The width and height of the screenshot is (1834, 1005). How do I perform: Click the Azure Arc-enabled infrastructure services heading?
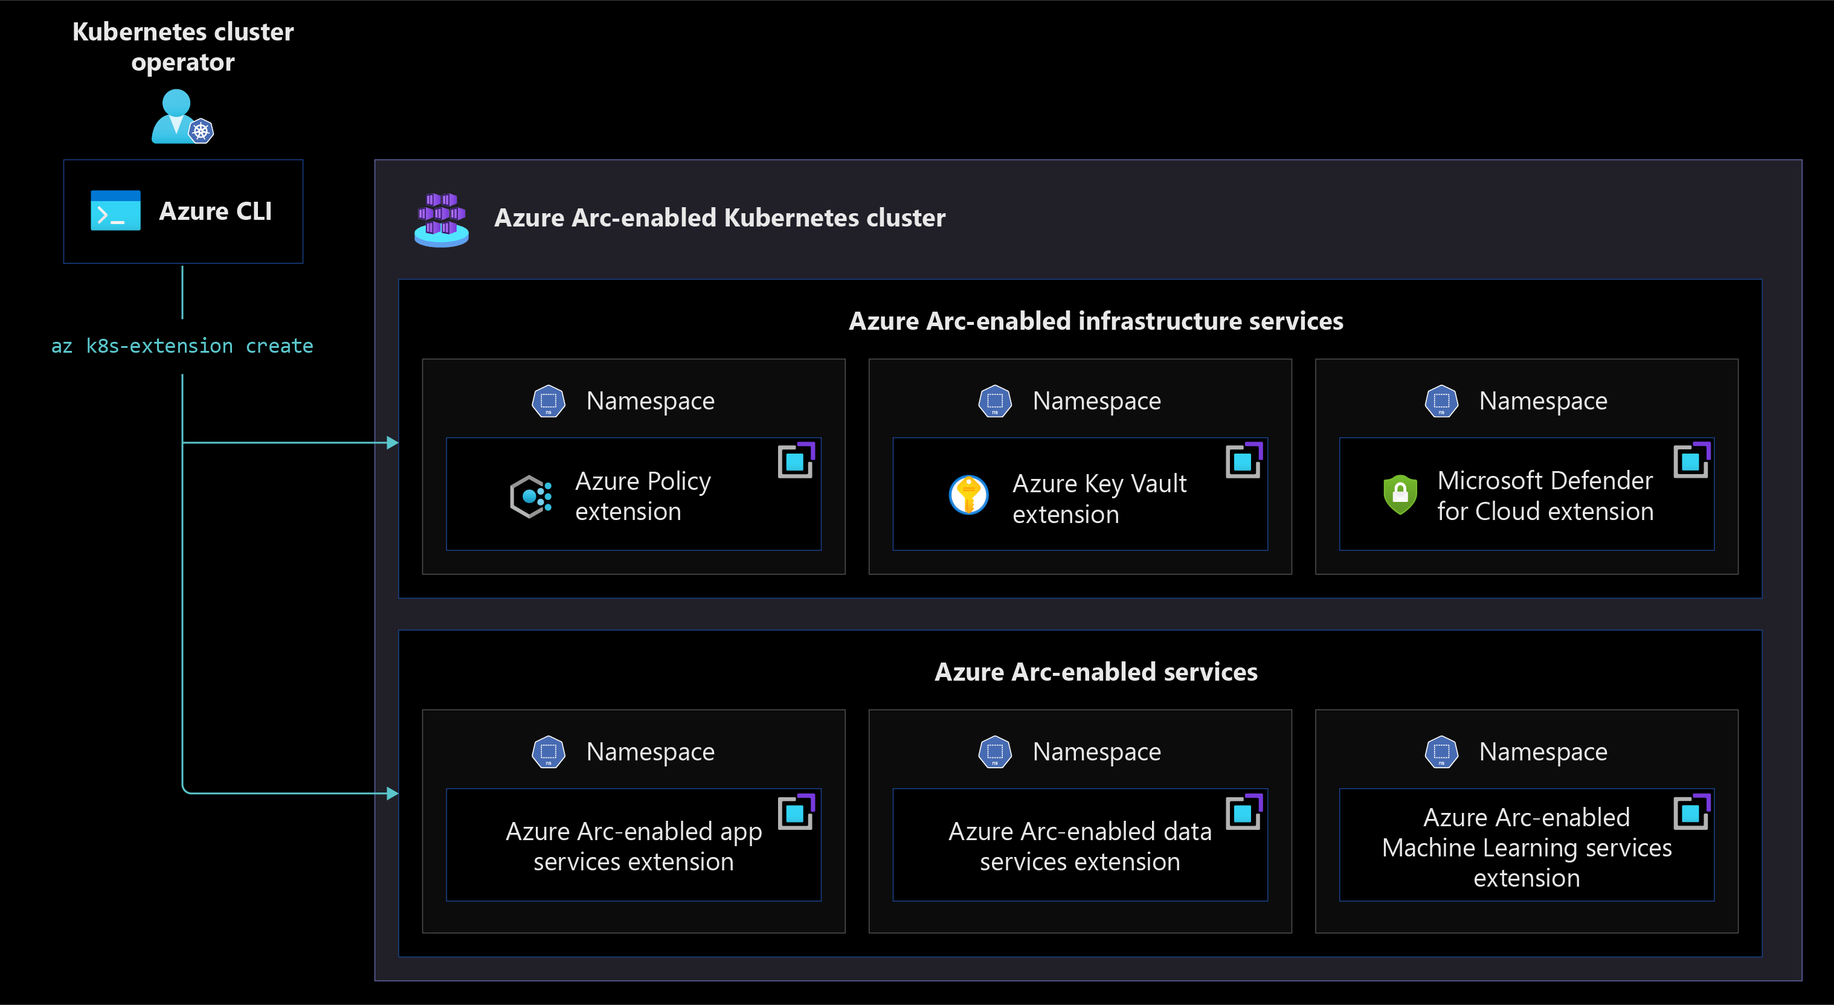1096,321
